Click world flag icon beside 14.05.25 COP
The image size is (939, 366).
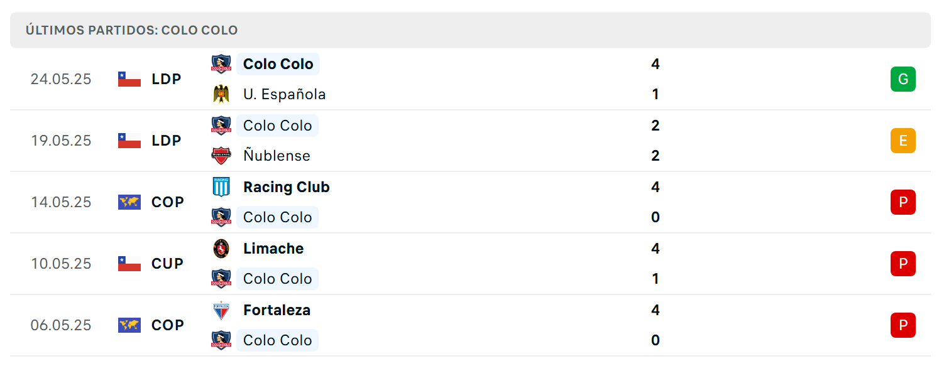[x=129, y=202]
